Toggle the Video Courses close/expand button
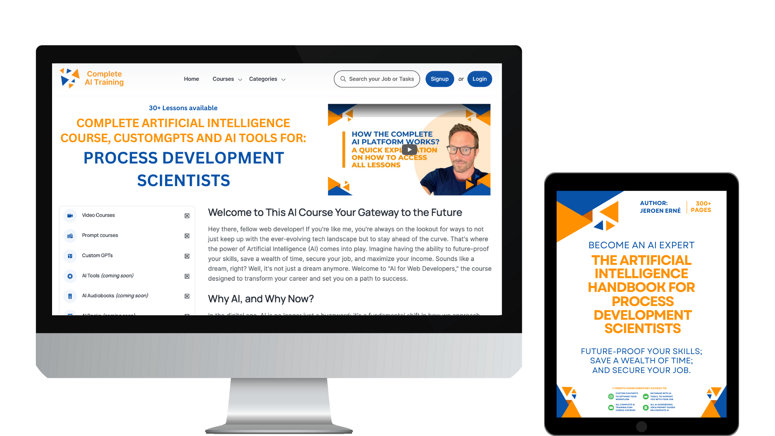This screenshot has height=436, width=775. 187,216
